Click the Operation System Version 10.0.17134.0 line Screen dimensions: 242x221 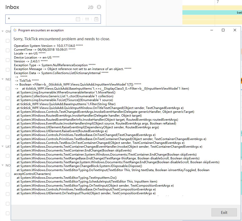pos(48,46)
